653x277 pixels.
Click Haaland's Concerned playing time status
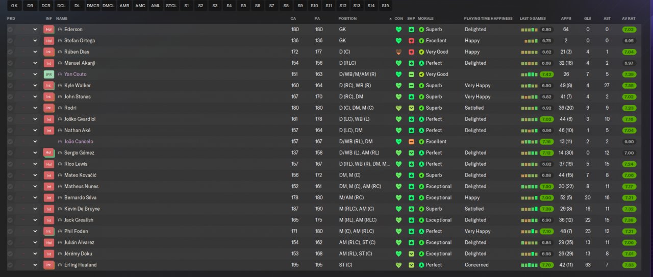click(476, 265)
